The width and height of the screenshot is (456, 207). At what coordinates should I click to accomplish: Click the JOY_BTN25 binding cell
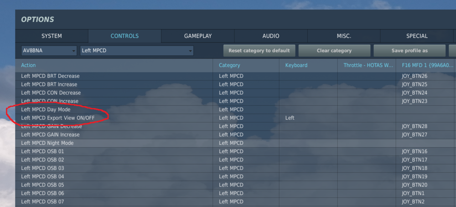pos(426,85)
